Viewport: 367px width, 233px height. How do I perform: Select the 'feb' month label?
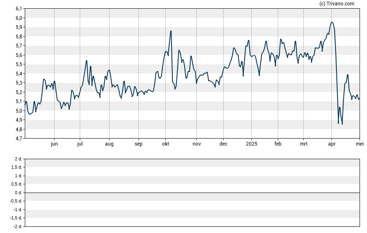click(278, 144)
